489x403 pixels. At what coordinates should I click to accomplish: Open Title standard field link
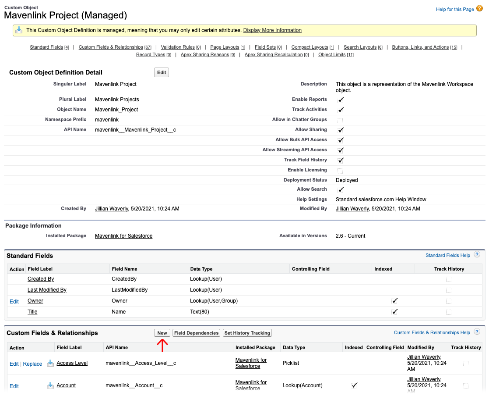tap(32, 312)
